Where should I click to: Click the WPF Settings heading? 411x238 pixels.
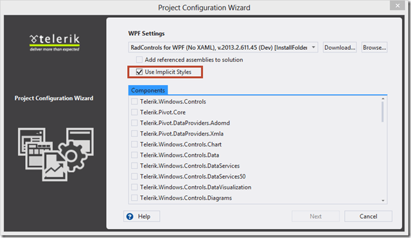pyautogui.click(x=146, y=33)
